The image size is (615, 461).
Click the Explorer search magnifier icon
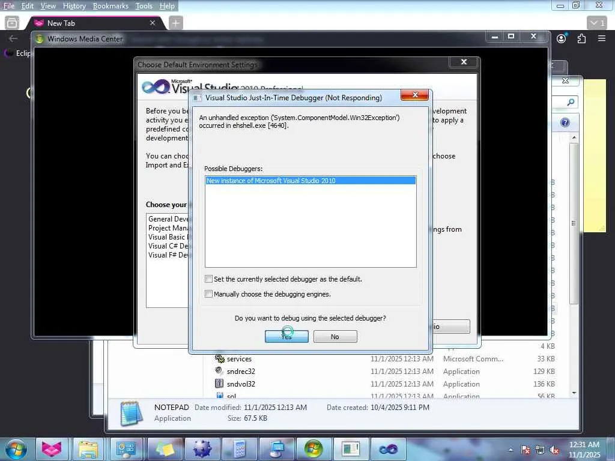571,102
